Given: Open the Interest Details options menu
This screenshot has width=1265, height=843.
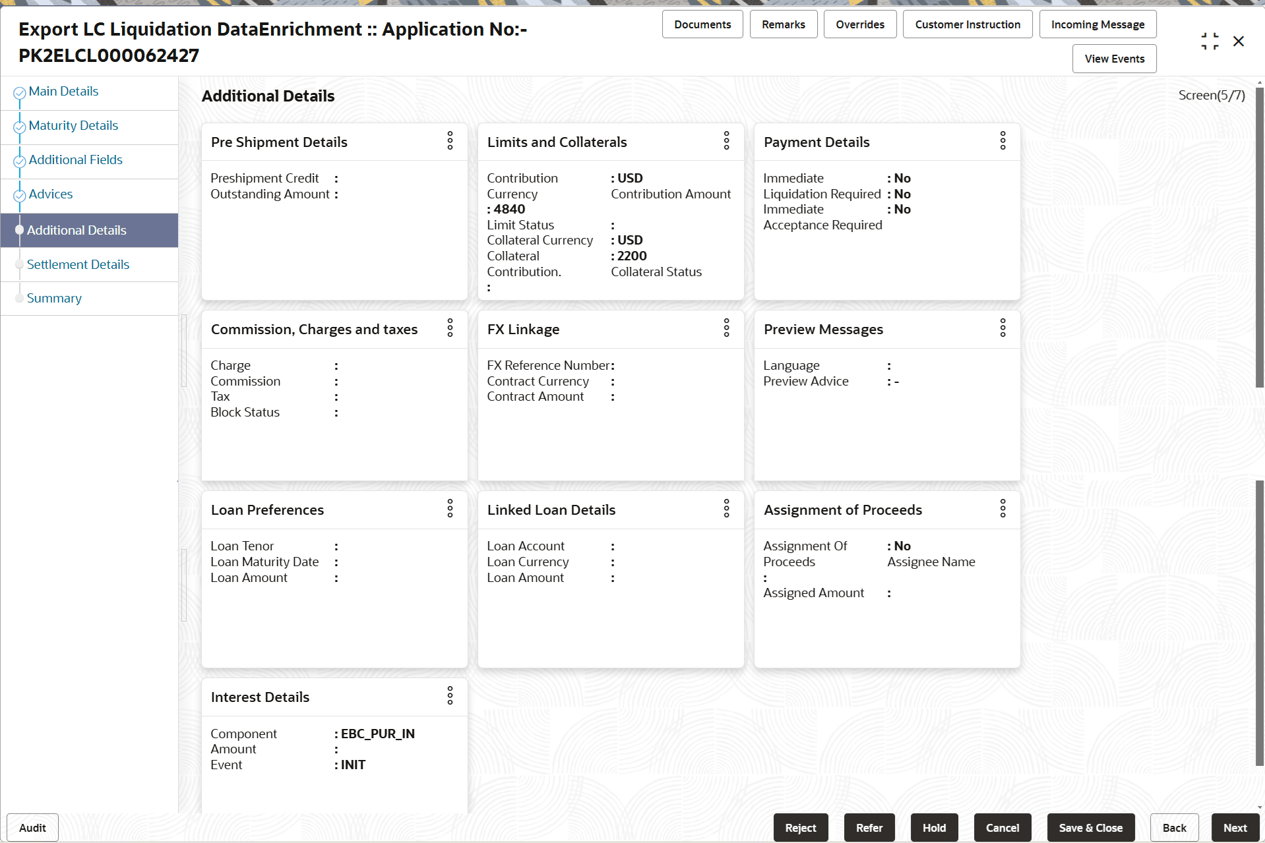Looking at the screenshot, I should tap(450, 695).
